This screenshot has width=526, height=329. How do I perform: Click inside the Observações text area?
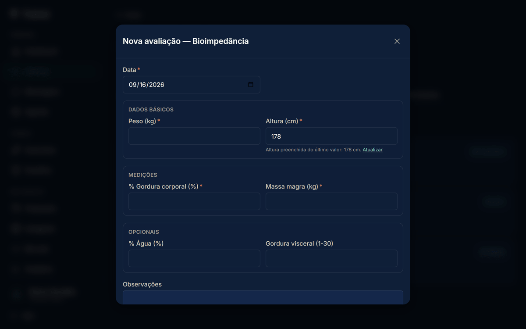pos(263,297)
